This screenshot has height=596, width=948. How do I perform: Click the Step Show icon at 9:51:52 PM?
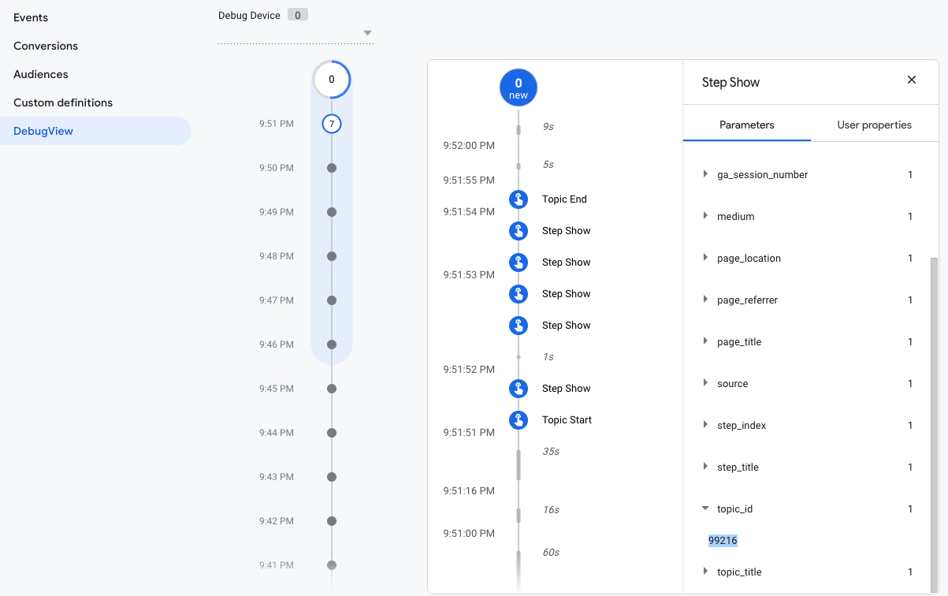click(x=518, y=389)
